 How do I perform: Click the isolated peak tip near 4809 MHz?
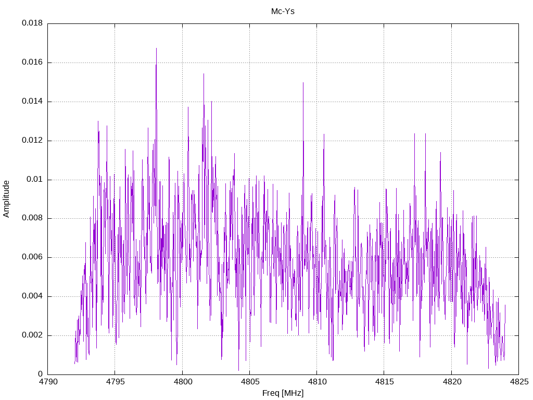coord(303,83)
